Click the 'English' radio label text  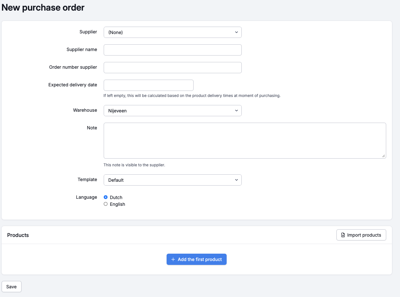pyautogui.click(x=117, y=204)
